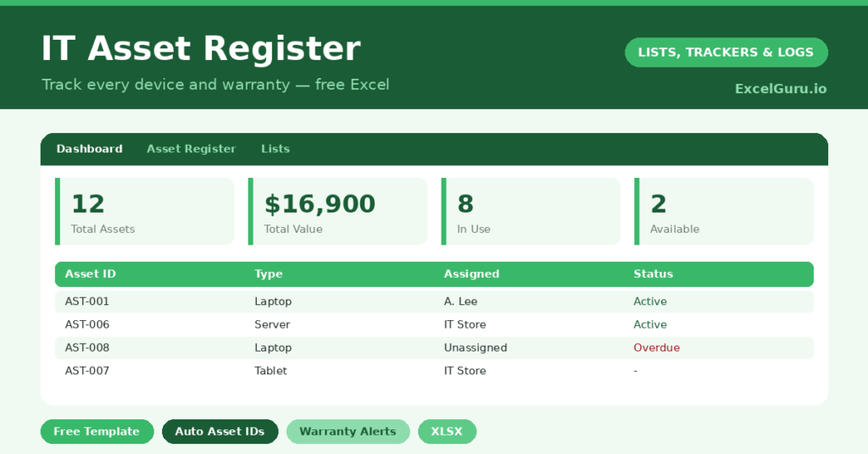Image resolution: width=868 pixels, height=454 pixels.
Task: Click the IT Asset Register title
Action: [201, 48]
